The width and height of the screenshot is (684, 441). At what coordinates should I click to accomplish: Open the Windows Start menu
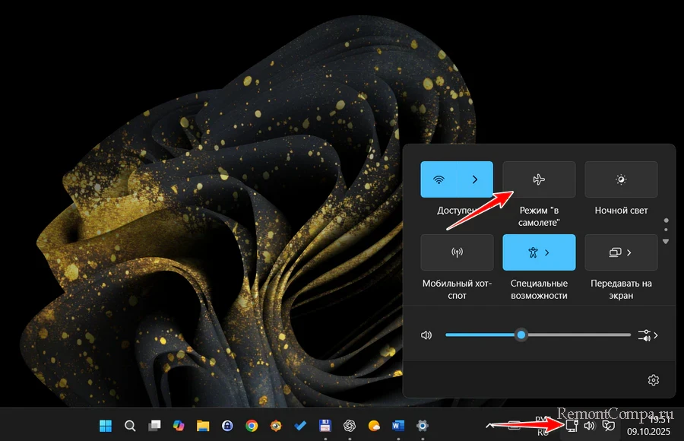pos(106,425)
